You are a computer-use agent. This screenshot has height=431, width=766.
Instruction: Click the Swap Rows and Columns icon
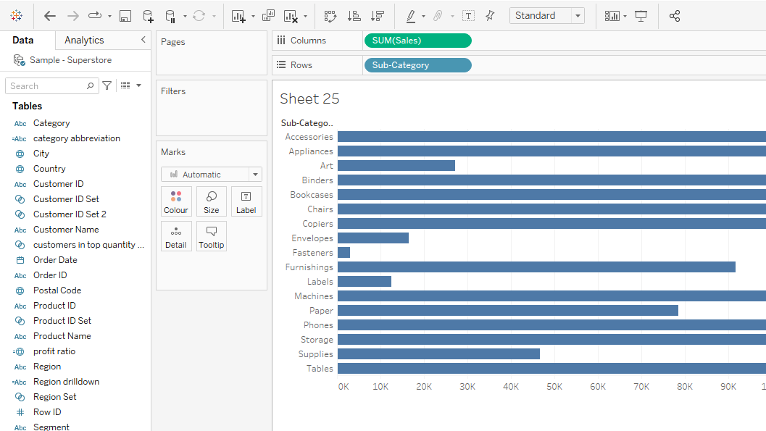pyautogui.click(x=330, y=16)
